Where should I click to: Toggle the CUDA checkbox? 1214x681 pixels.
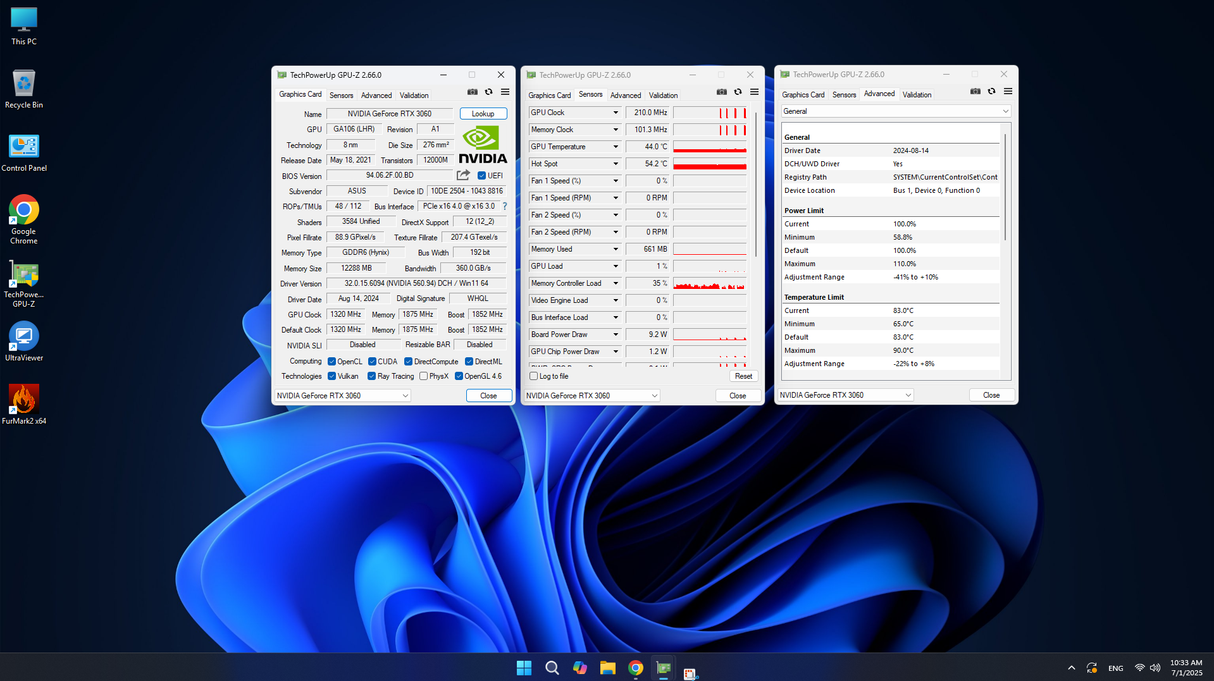tap(372, 362)
